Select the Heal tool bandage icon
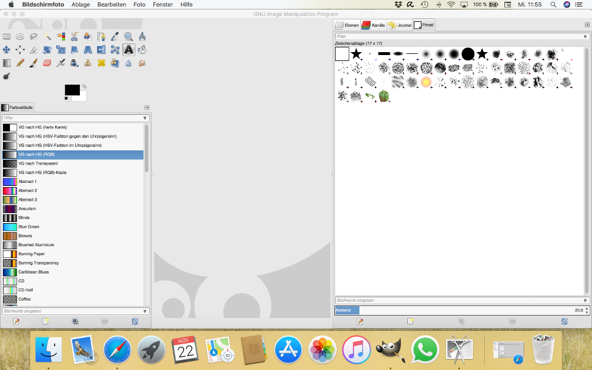592x370 pixels. [x=101, y=63]
